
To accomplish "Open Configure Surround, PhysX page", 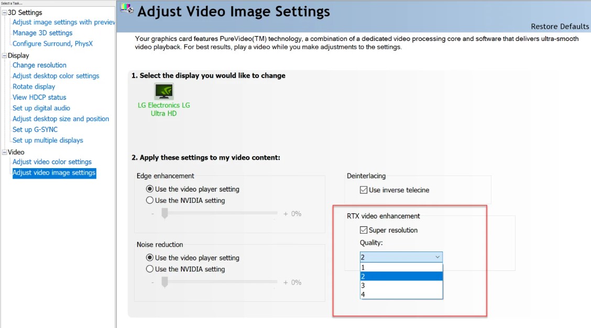I will coord(52,43).
